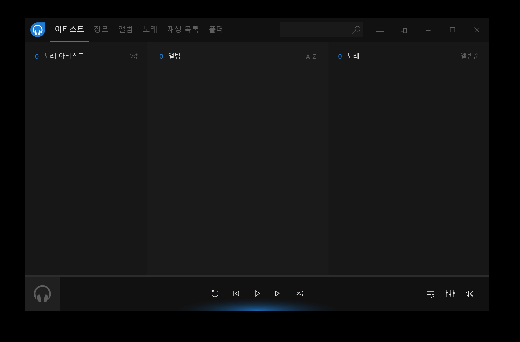The image size is (520, 342).
Task: Click the magnifier search icon
Action: (356, 30)
